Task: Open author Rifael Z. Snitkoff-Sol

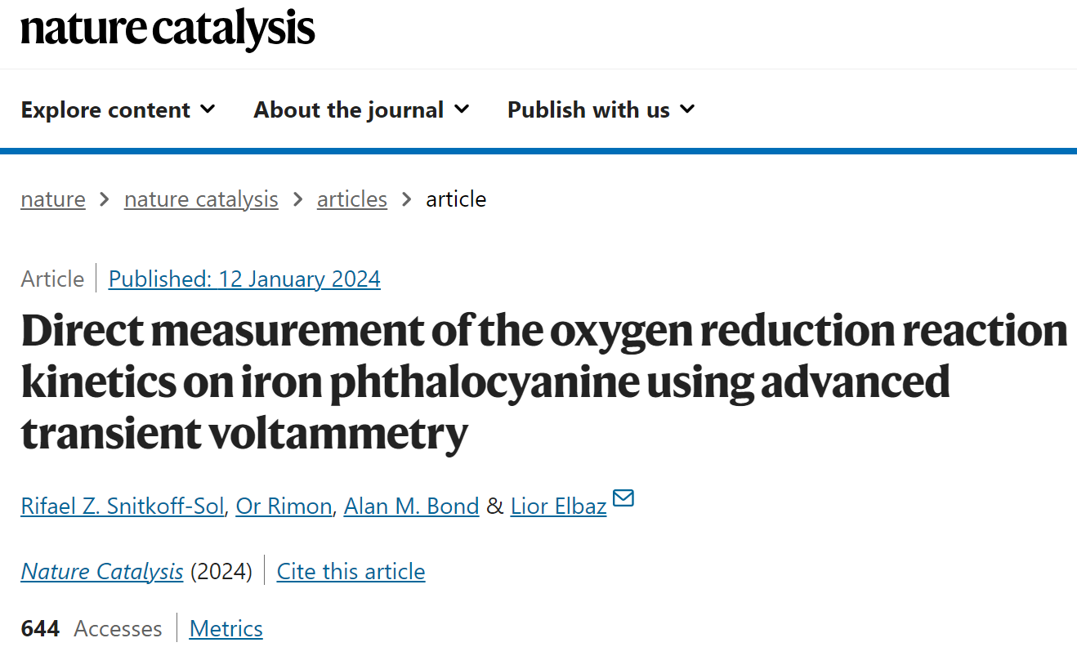Action: 123,506
